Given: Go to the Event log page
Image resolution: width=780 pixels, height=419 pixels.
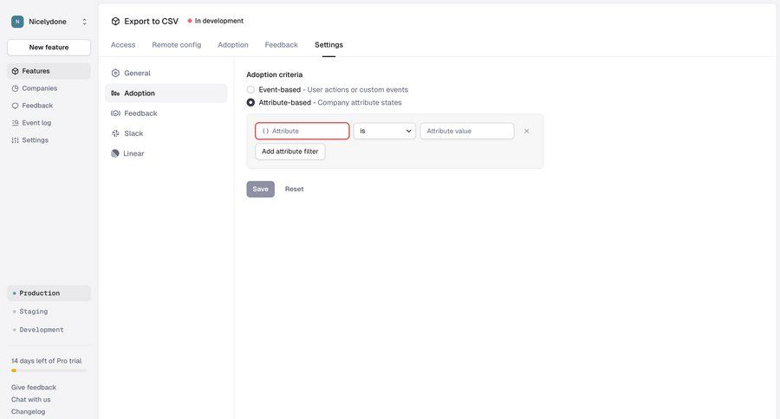Looking at the screenshot, I should [49, 123].
